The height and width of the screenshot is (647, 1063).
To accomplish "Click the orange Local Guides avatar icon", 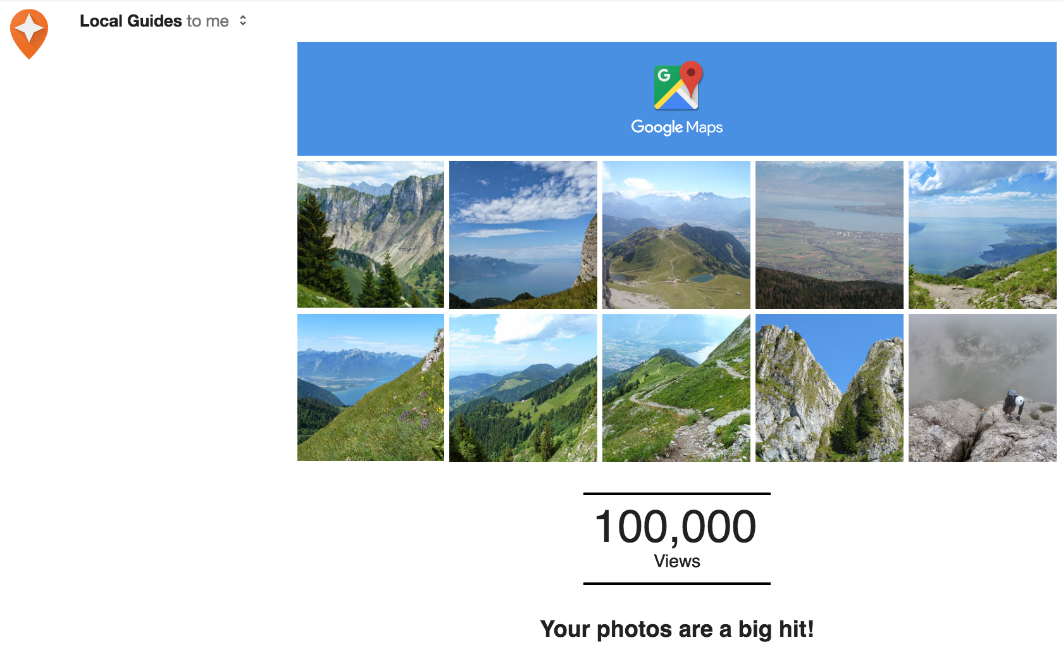I will tap(29, 34).
